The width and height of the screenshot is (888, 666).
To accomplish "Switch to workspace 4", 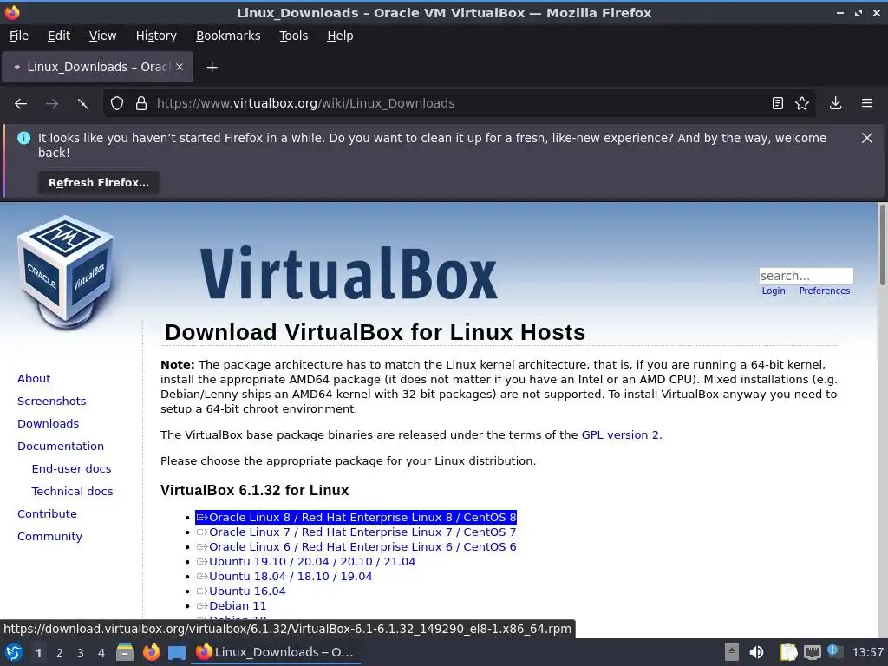I will 101,653.
